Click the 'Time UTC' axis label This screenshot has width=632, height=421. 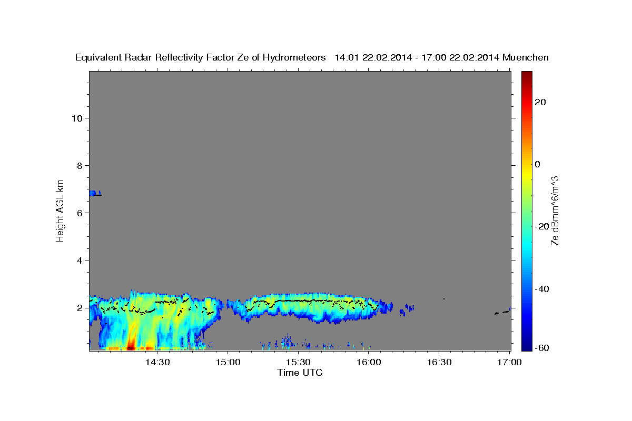pos(300,373)
